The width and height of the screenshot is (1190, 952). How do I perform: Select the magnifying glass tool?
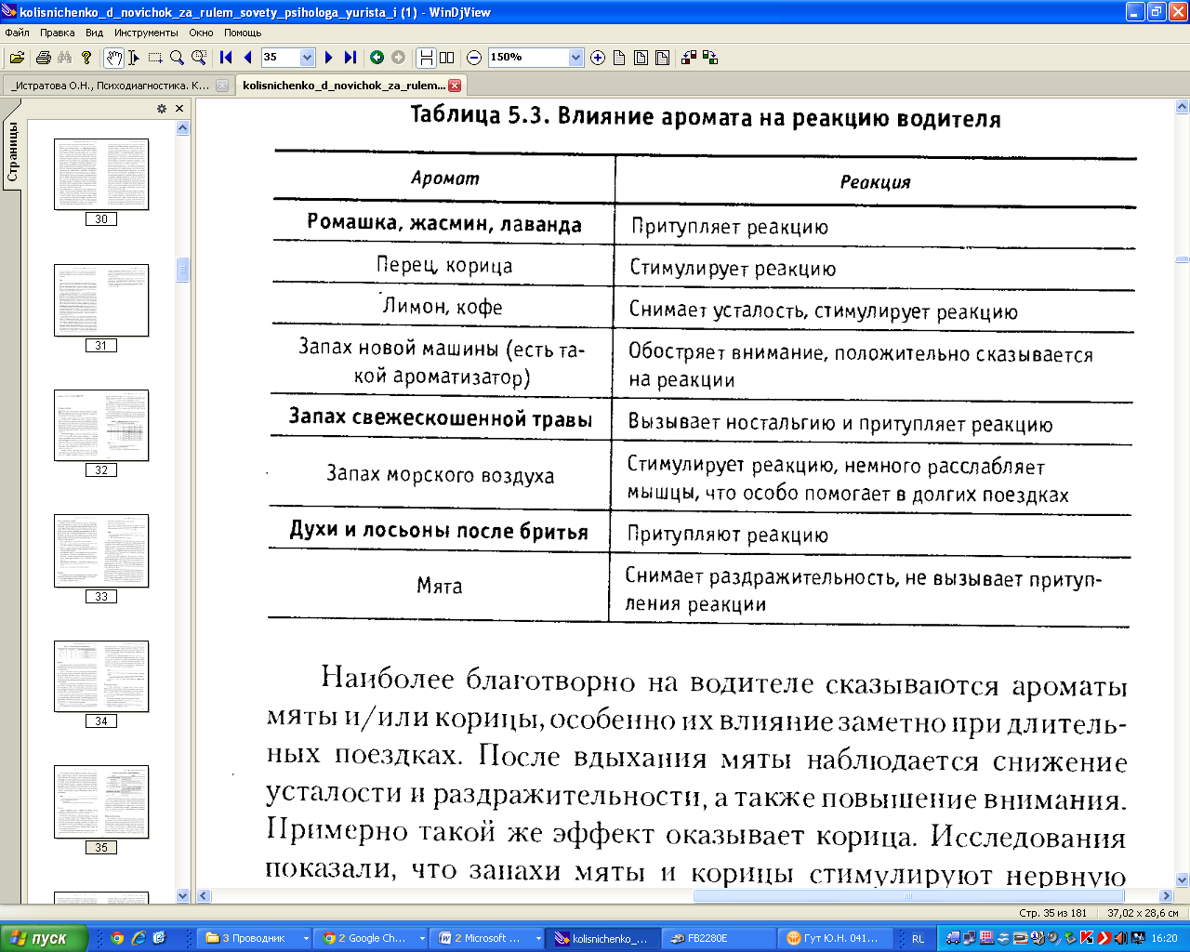tap(177, 58)
